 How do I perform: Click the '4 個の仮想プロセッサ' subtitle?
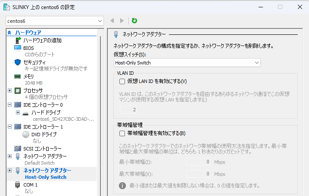(x=46, y=97)
